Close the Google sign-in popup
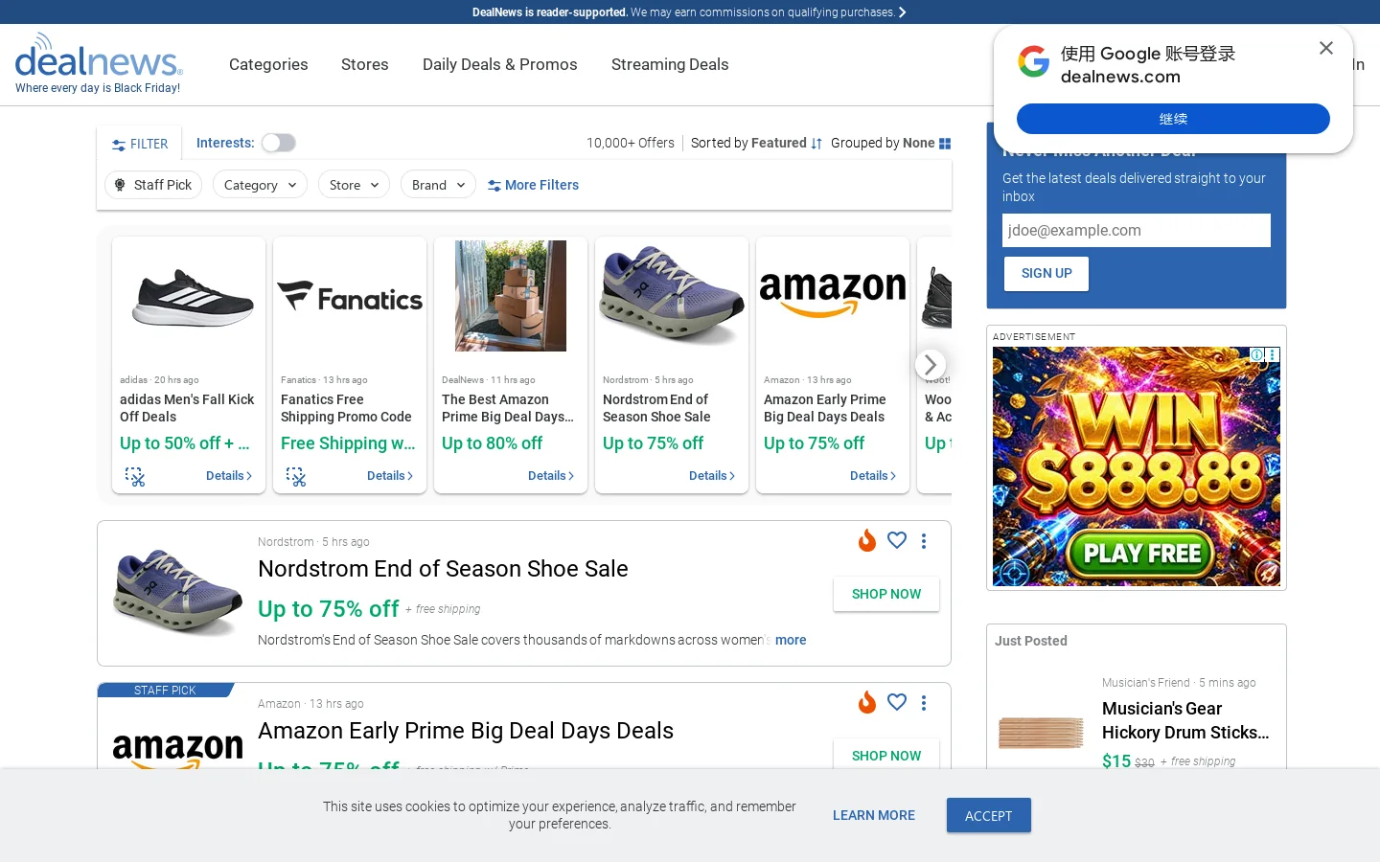The image size is (1380, 862). 1326,48
